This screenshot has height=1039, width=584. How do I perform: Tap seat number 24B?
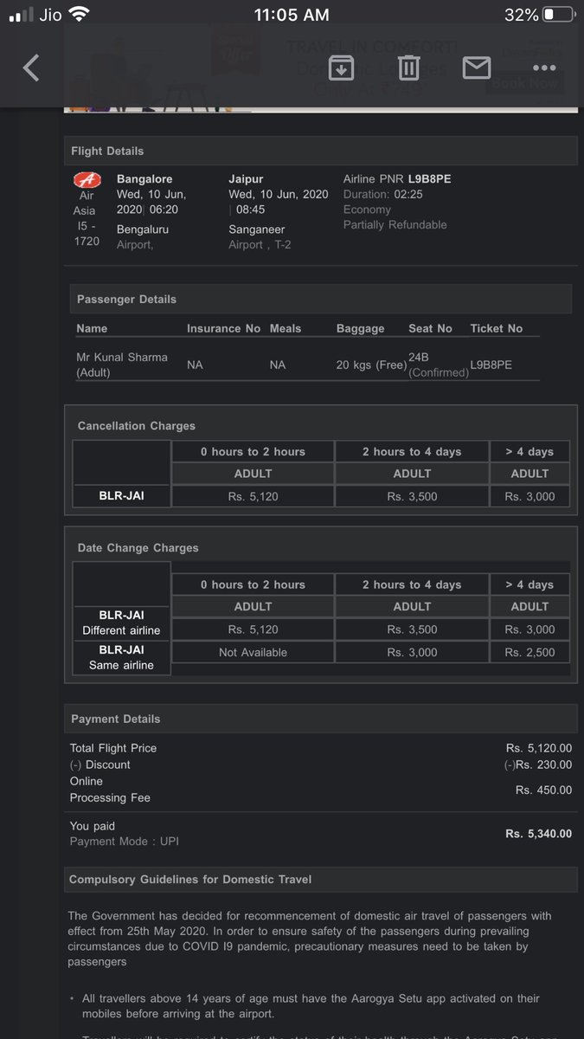pos(419,356)
